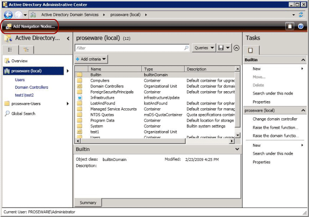Viewport: 309px width, 217px height.
Task: Open Domain Controllers in navigation pane
Action: click(31, 87)
